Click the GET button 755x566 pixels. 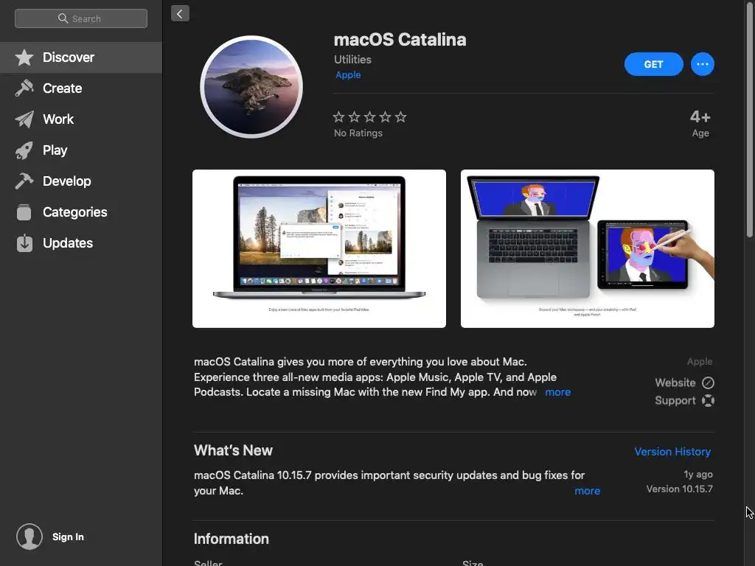coord(653,64)
